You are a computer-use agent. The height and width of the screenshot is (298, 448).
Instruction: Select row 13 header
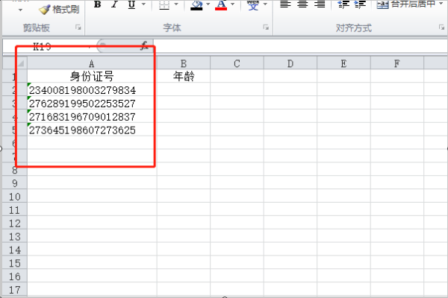[15, 237]
